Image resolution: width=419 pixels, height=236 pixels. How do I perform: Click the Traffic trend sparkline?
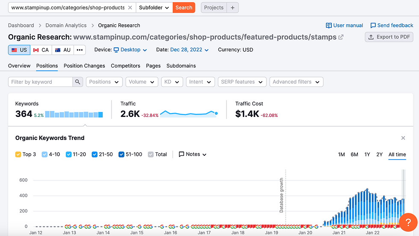coord(189,114)
